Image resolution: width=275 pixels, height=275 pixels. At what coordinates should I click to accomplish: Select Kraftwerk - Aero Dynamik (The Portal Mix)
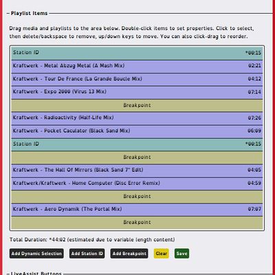pyautogui.click(x=137, y=210)
